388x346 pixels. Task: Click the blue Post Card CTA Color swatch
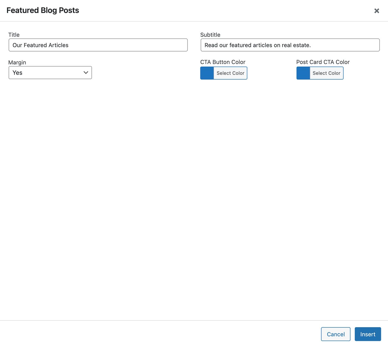click(x=303, y=73)
